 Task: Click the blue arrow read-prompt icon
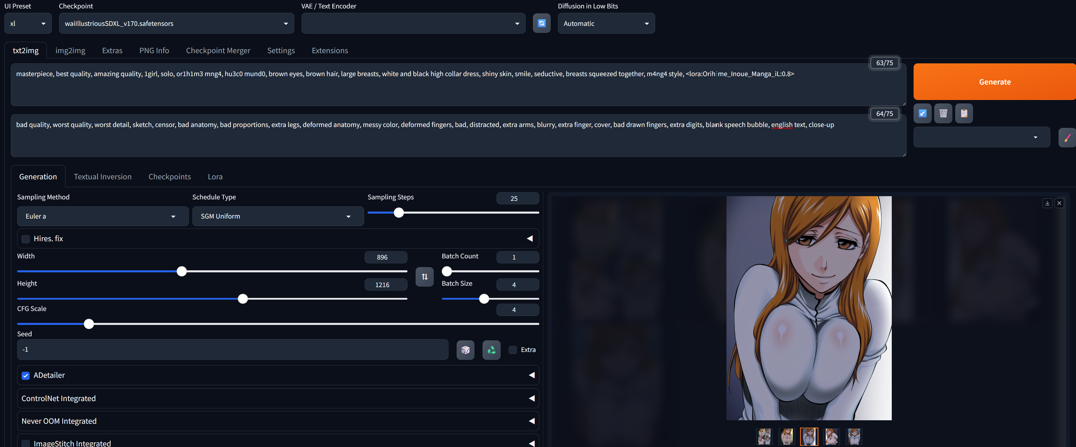coord(922,113)
